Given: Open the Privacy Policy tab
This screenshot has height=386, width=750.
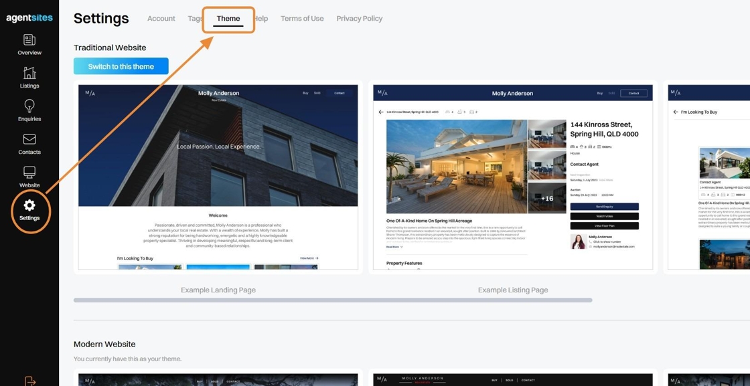Looking at the screenshot, I should coord(359,19).
